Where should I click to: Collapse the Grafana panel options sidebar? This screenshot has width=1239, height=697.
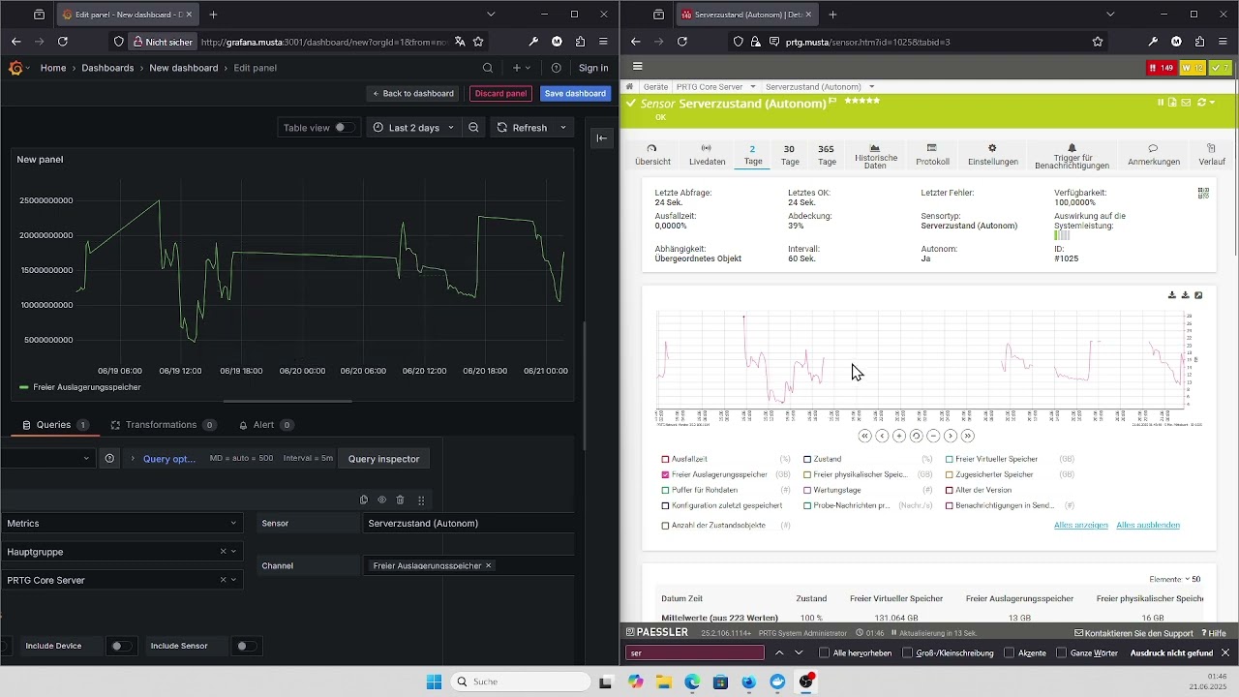click(602, 137)
